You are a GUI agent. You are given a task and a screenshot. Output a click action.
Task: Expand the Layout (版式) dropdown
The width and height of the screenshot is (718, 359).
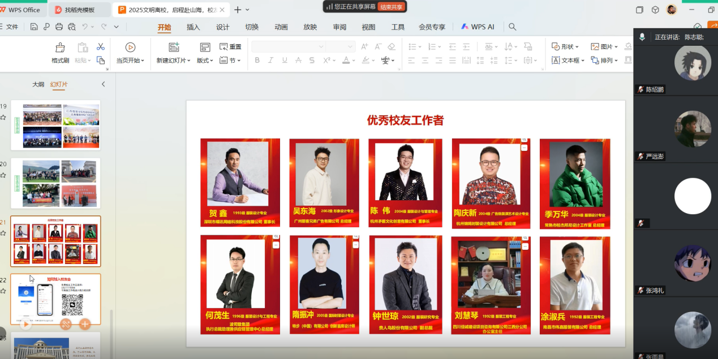tap(205, 60)
